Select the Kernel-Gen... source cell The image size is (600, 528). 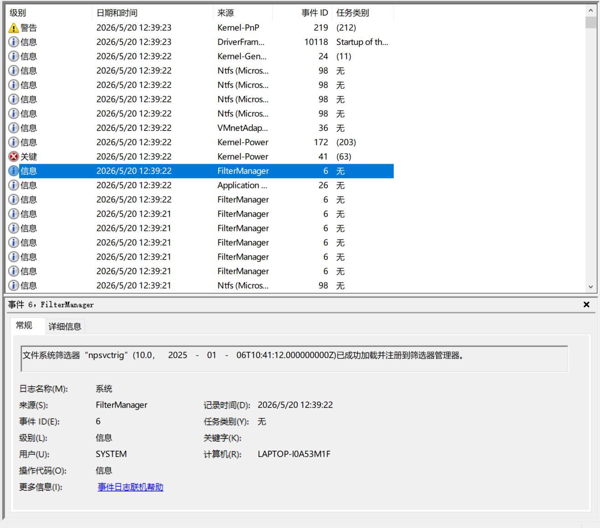coord(242,56)
